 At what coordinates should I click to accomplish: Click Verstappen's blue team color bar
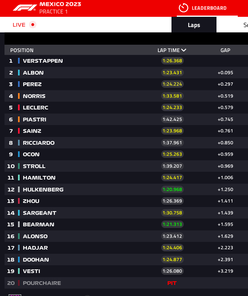[19, 61]
